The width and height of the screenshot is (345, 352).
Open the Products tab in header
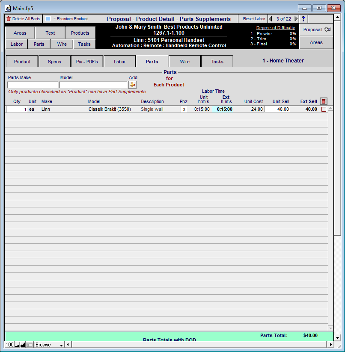click(x=80, y=33)
